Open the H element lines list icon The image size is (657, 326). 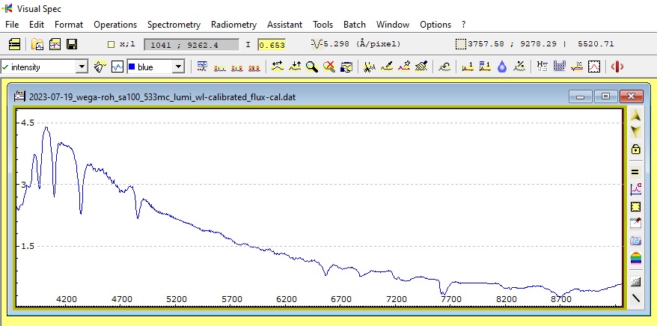(543, 67)
